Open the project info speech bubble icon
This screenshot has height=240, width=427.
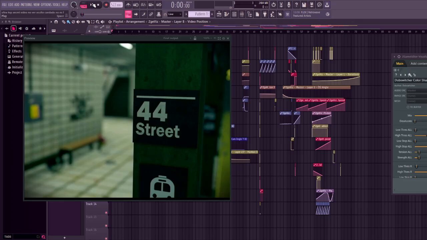pyautogui.click(x=319, y=5)
